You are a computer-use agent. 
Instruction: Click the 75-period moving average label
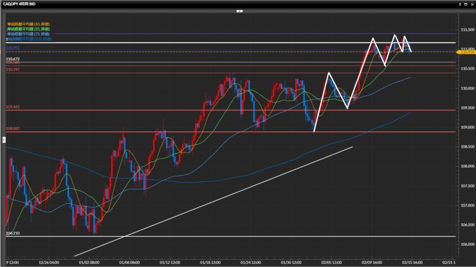[x=28, y=34]
